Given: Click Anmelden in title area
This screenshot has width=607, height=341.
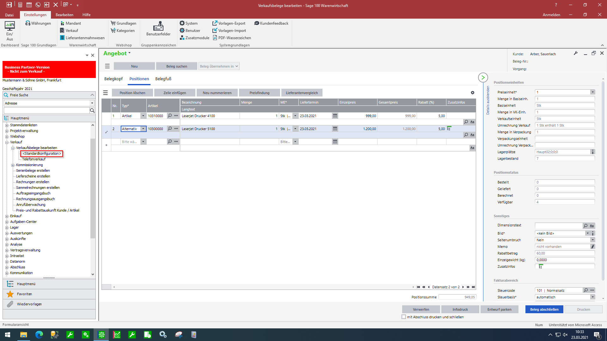Looking at the screenshot, I should pos(551,15).
